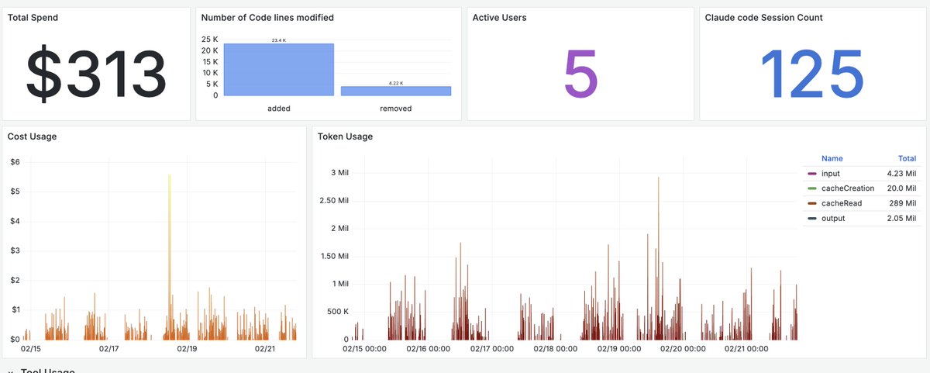Image resolution: width=930 pixels, height=373 pixels.
Task: Toggle the input series in legend
Action: [x=830, y=174]
